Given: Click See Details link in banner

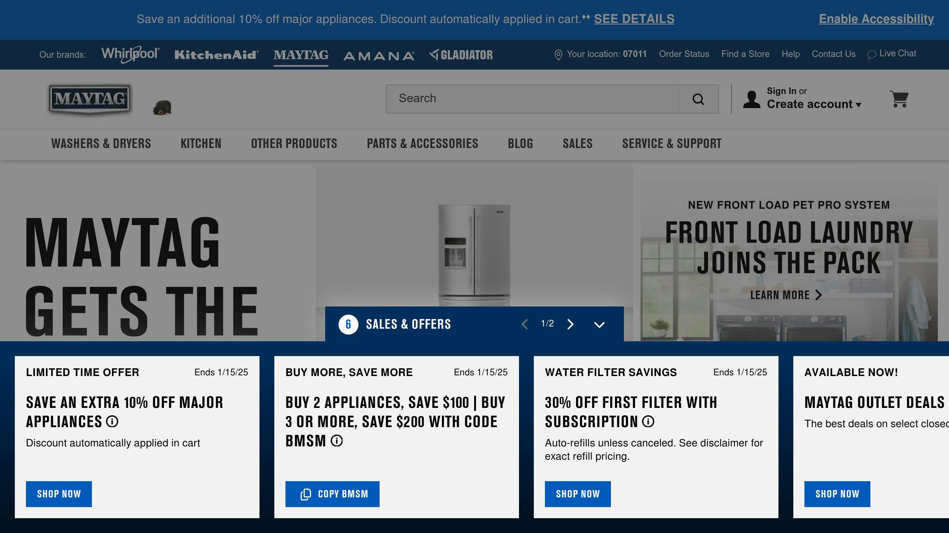Looking at the screenshot, I should coord(634,19).
